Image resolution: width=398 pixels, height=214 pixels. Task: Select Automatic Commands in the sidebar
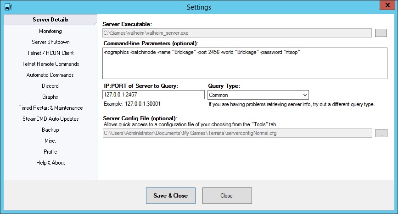pyautogui.click(x=50, y=75)
